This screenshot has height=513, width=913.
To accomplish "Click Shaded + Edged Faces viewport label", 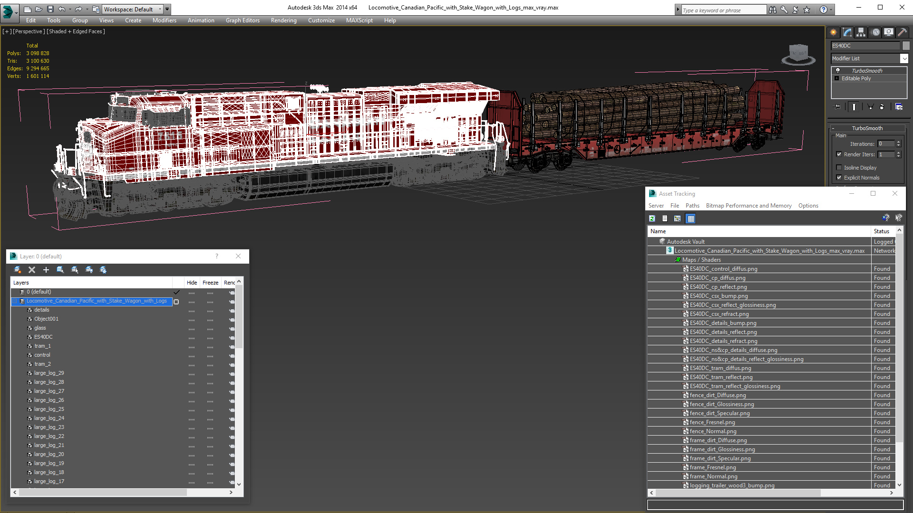I will pyautogui.click(x=76, y=31).
